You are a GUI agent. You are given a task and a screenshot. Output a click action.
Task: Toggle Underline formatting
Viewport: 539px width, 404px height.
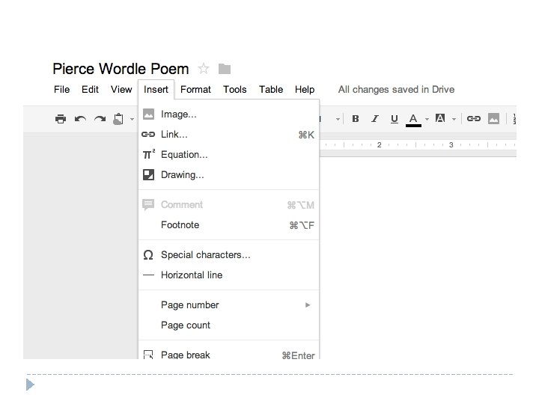coord(395,119)
